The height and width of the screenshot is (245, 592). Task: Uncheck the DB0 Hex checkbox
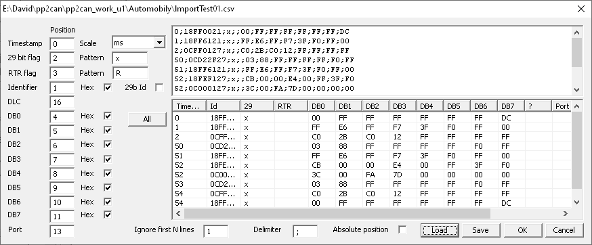(108, 116)
